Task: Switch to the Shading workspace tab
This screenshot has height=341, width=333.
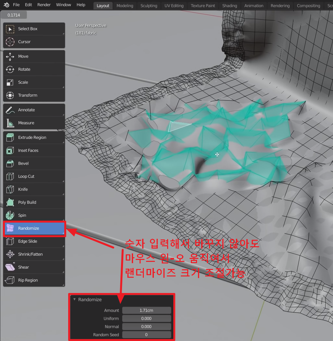Action: [x=230, y=6]
